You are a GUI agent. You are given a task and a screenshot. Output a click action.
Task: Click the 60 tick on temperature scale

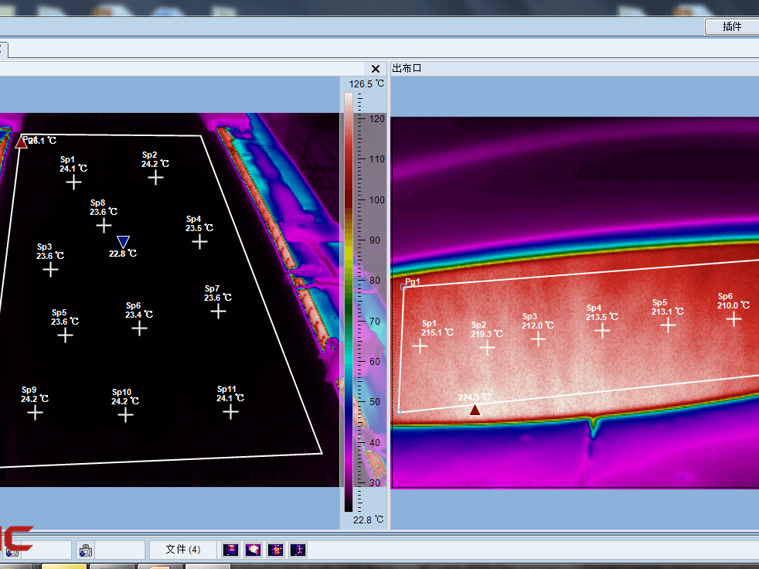click(375, 361)
